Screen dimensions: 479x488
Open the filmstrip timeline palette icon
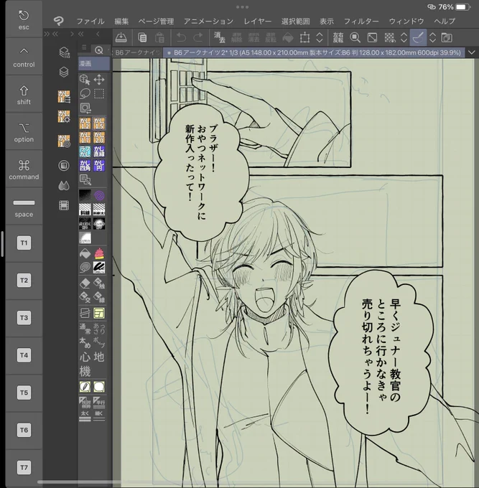coord(64,205)
